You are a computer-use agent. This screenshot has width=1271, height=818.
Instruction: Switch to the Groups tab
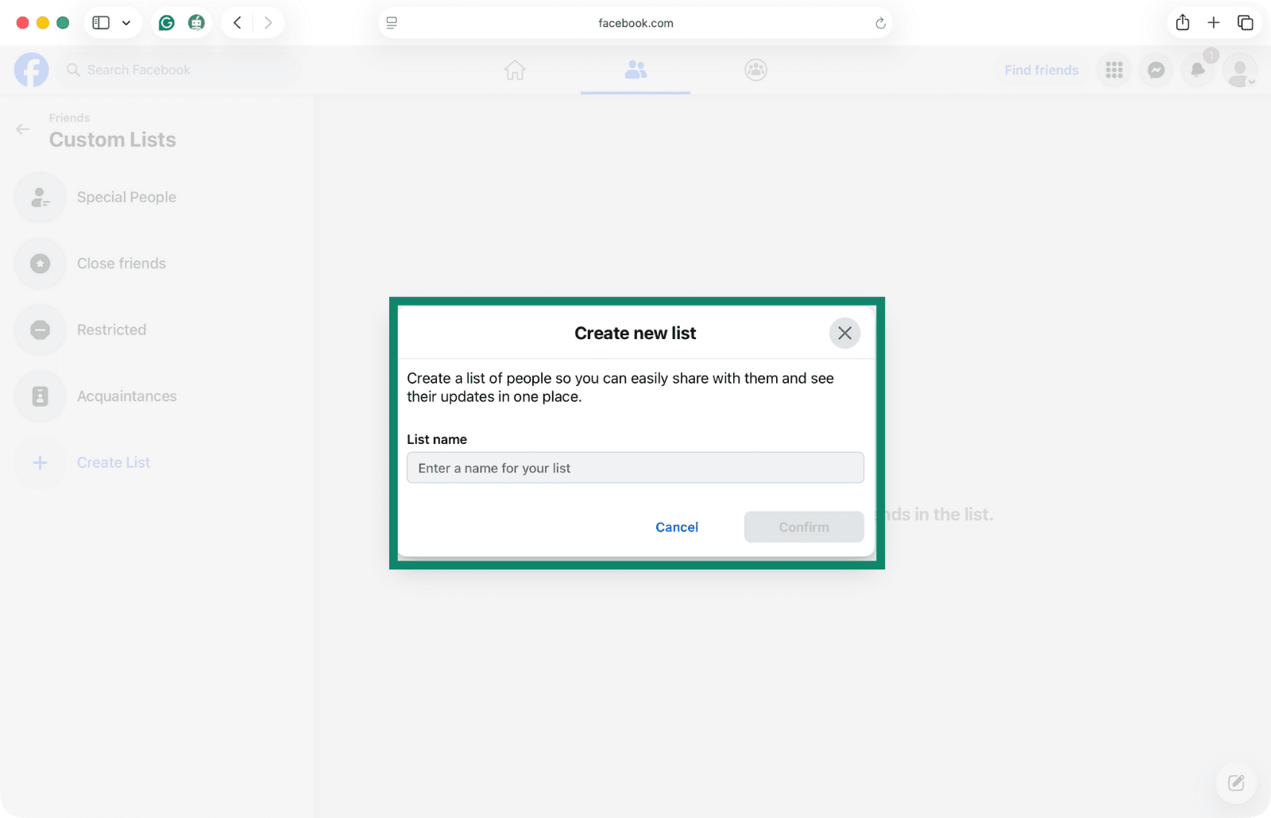click(755, 70)
